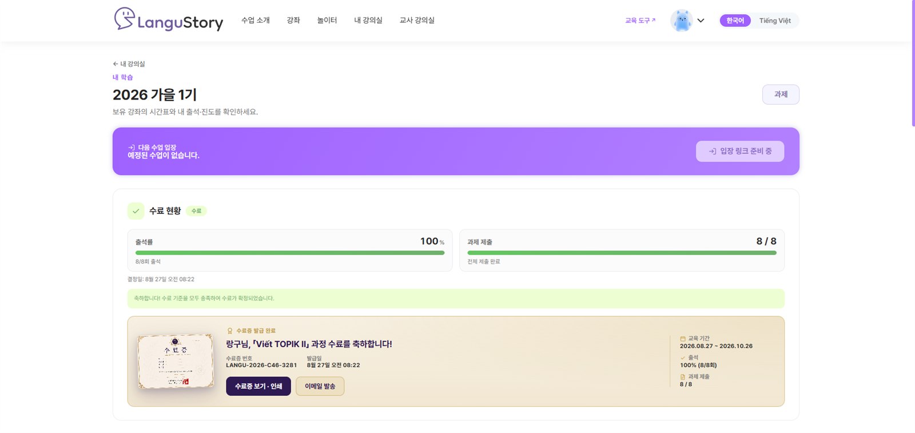Click the 2026 가을 1기 heading
Viewport: 915px width, 433px height.
tap(154, 94)
